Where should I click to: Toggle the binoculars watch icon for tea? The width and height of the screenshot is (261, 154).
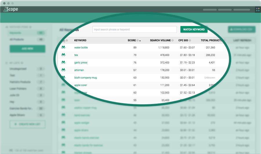tap(63, 55)
